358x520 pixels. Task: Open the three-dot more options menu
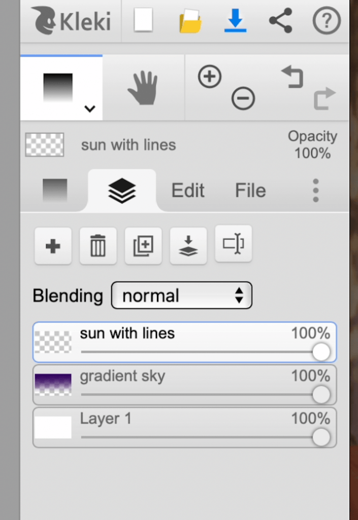[x=315, y=190]
